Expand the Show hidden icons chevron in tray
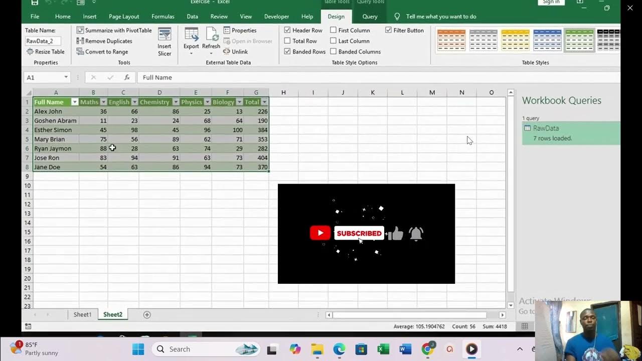 520,349
